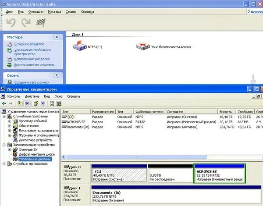263x206 pixels.
Task: Click Увеличение свободного пространства link
Action: (32, 52)
